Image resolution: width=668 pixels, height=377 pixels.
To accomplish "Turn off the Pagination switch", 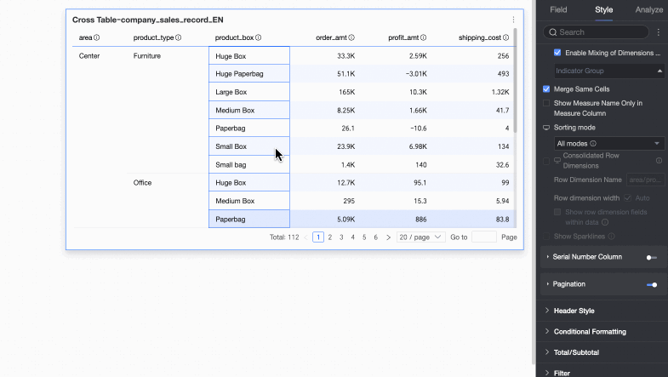I will click(x=651, y=284).
